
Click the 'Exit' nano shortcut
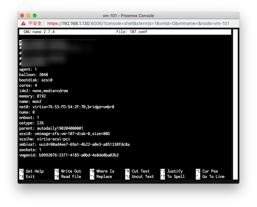coord(27,177)
